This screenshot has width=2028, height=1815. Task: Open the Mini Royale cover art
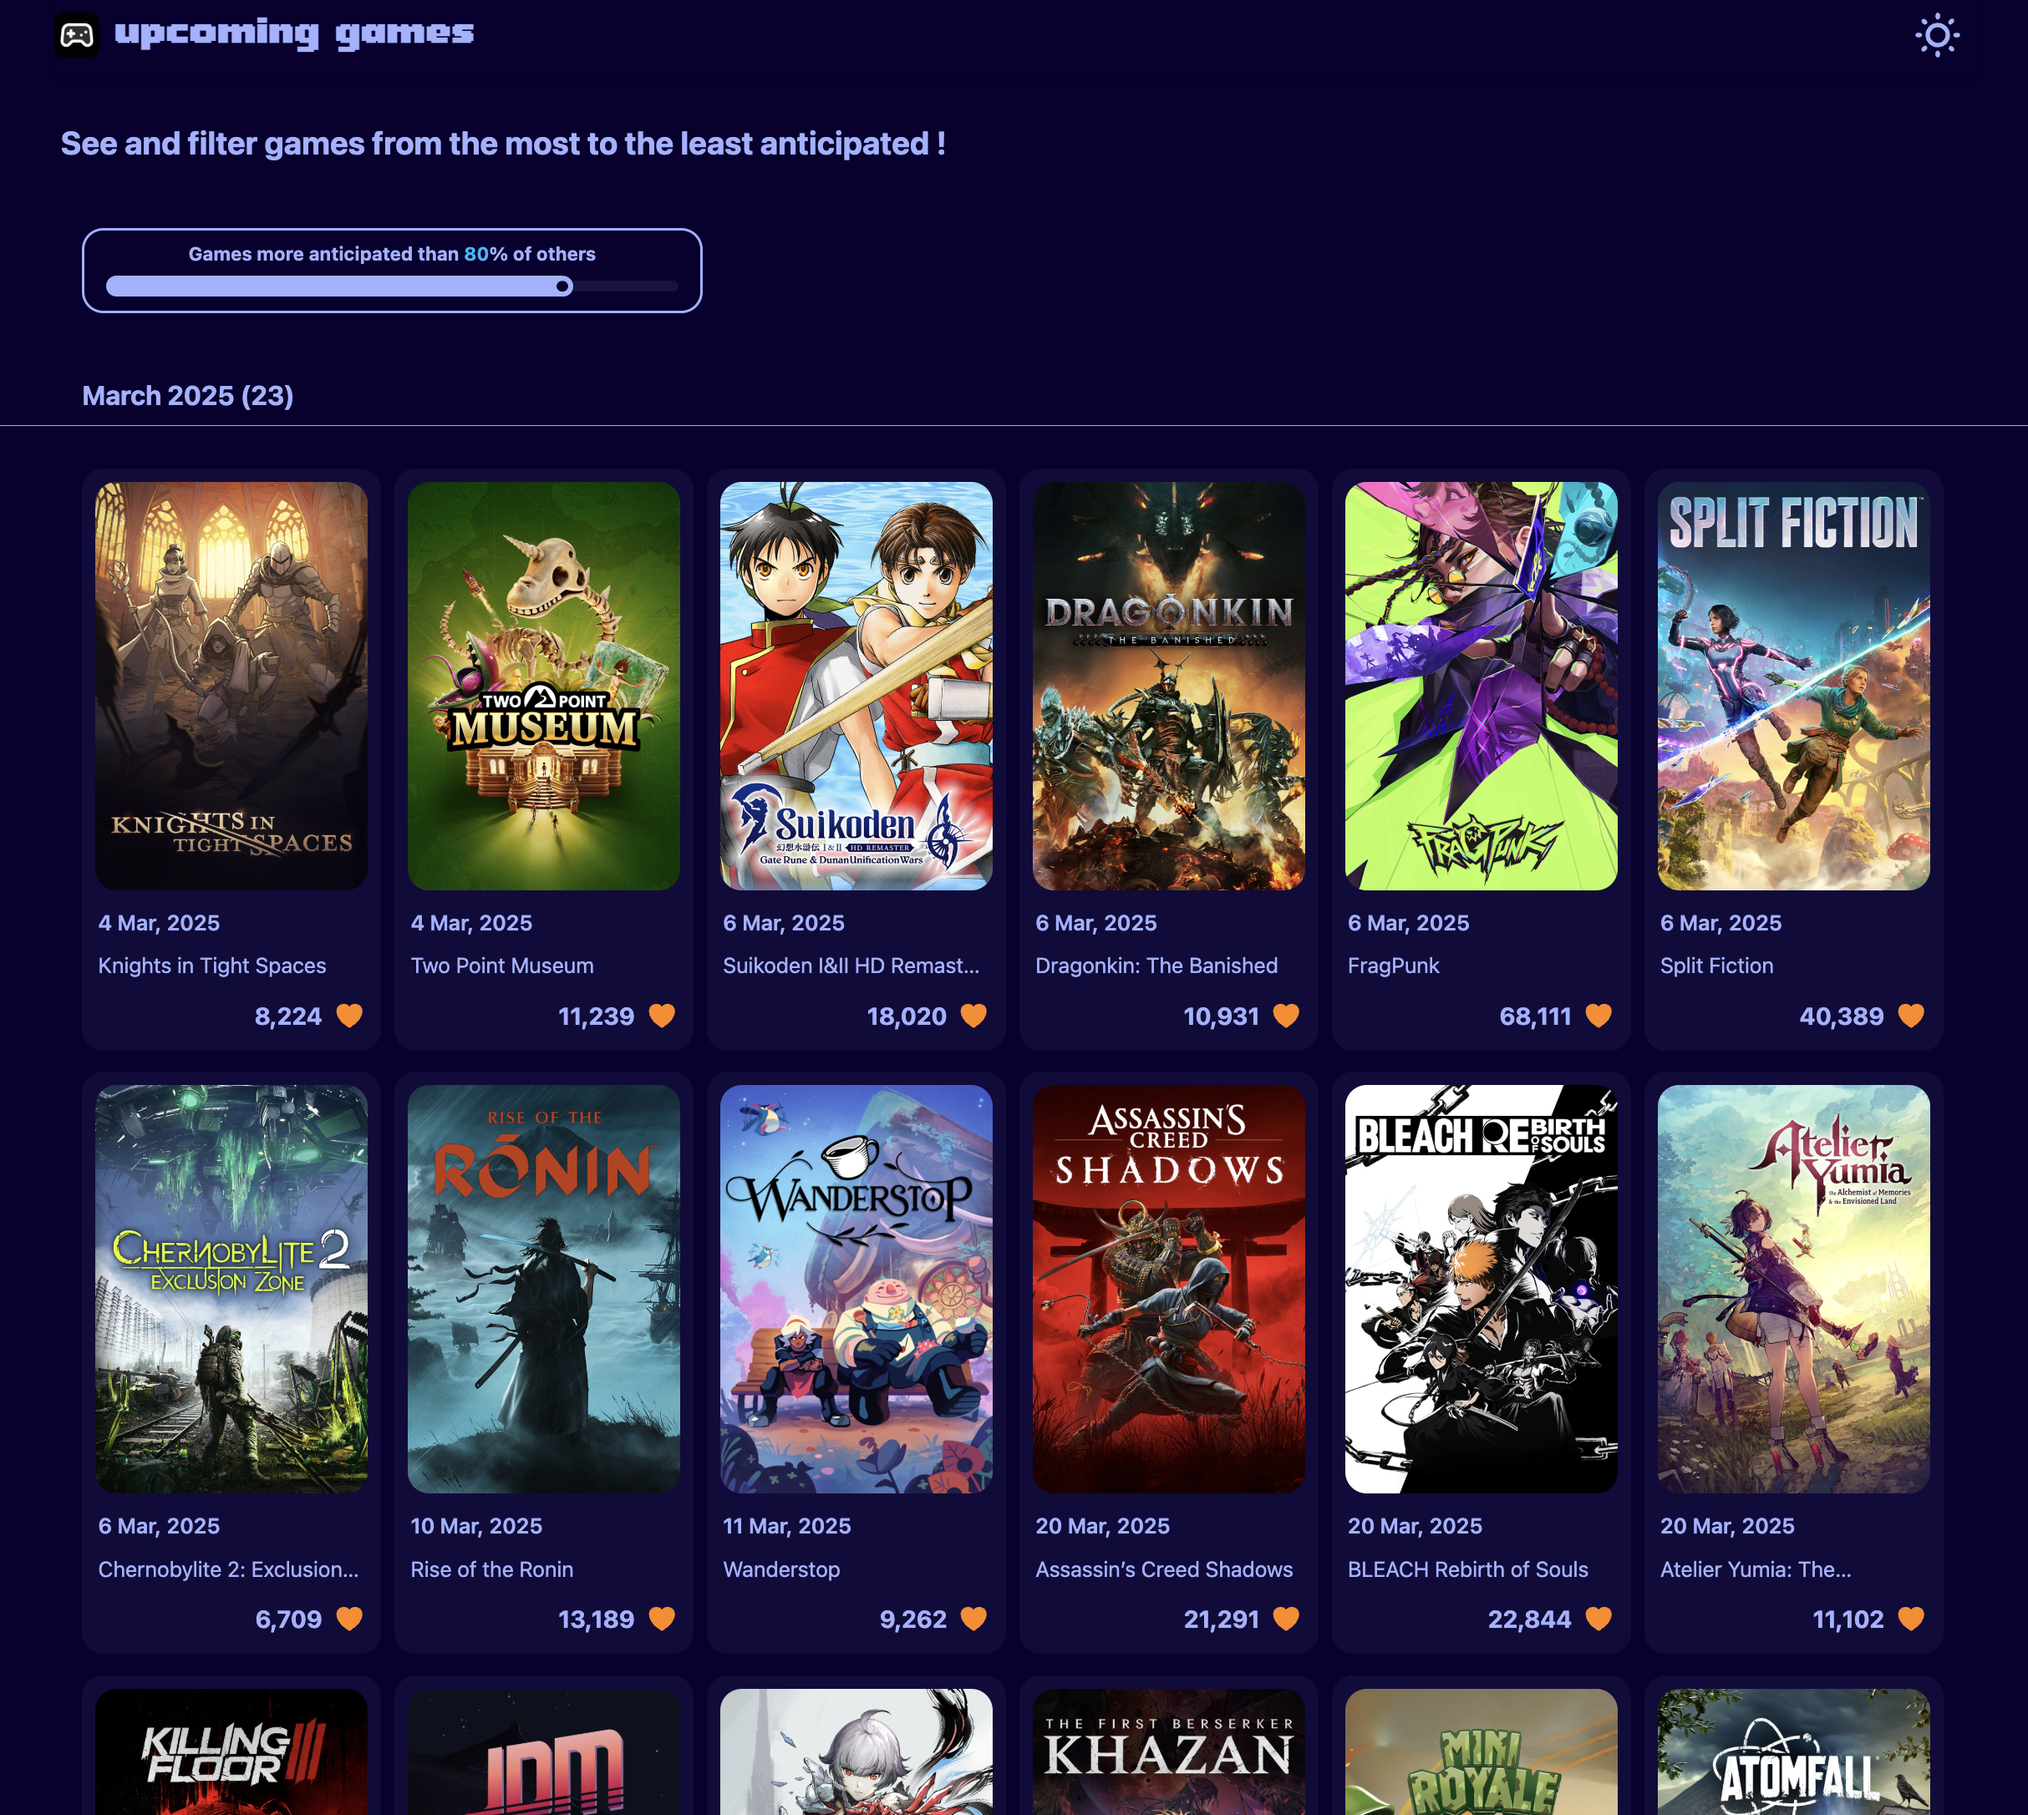pos(1482,1752)
